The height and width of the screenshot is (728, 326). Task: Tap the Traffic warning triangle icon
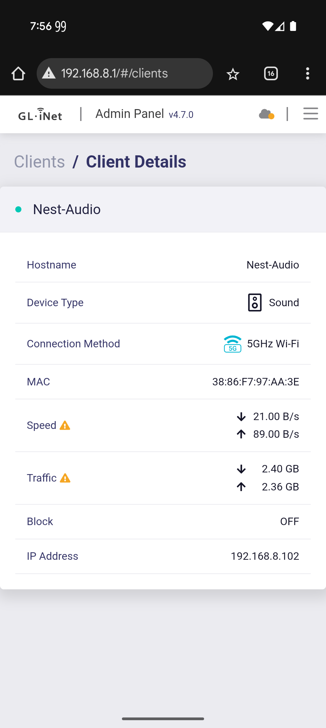coord(65,478)
